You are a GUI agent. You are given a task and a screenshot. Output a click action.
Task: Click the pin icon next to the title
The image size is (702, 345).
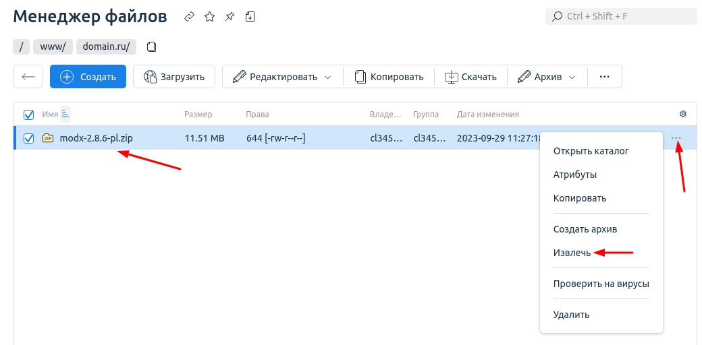point(230,17)
